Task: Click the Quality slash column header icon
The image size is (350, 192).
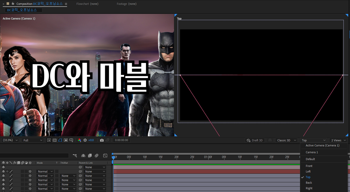Action: (x=11, y=163)
